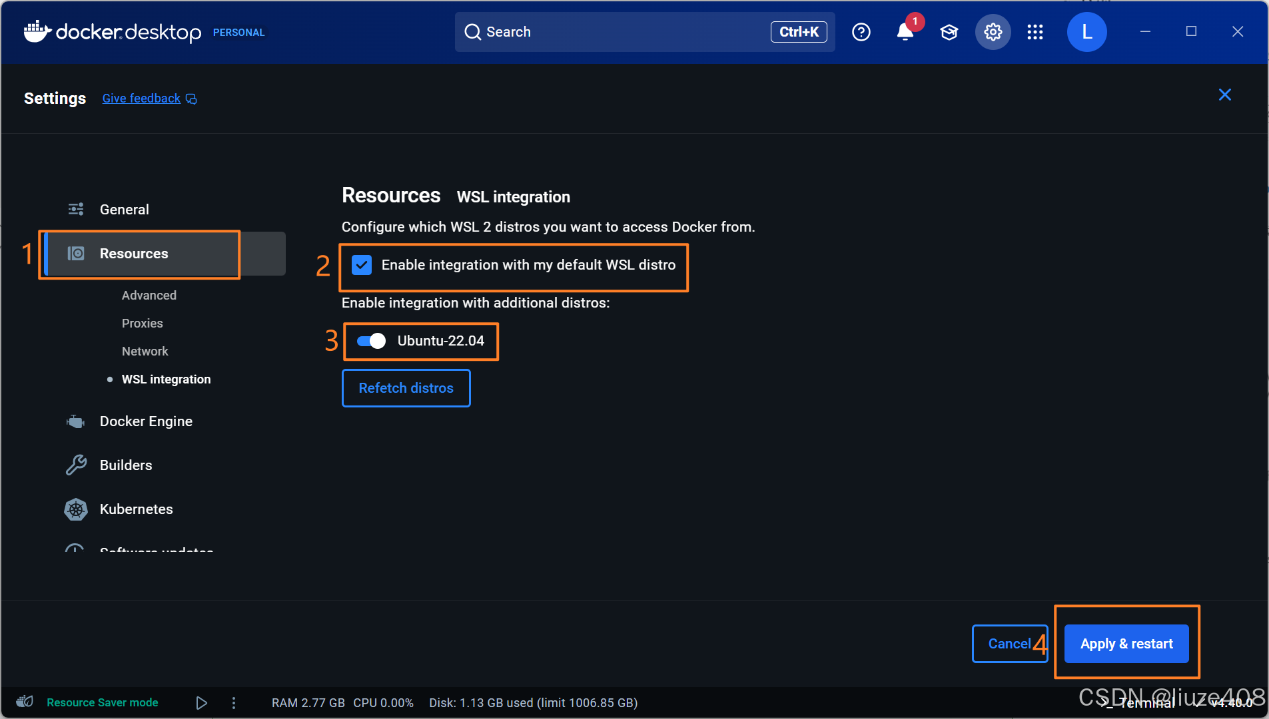Open Proxies under Resources
Screen dimensions: 1269x719
pyautogui.click(x=143, y=324)
